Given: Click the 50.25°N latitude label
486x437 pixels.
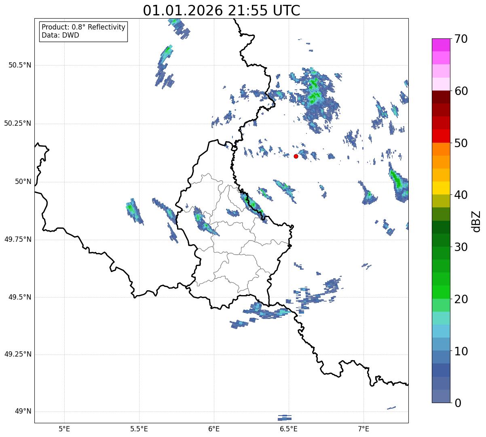Looking at the screenshot, I should 17,123.
